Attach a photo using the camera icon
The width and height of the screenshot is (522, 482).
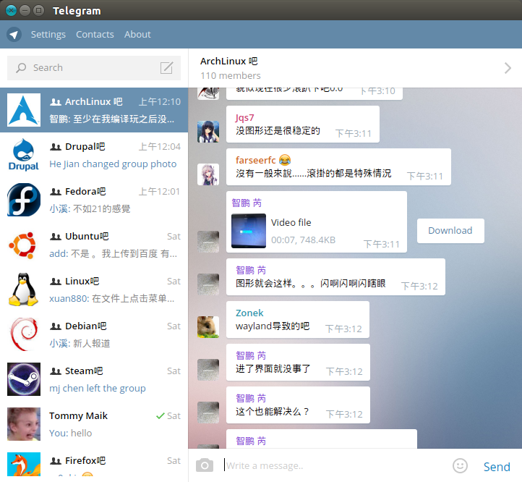click(x=205, y=465)
